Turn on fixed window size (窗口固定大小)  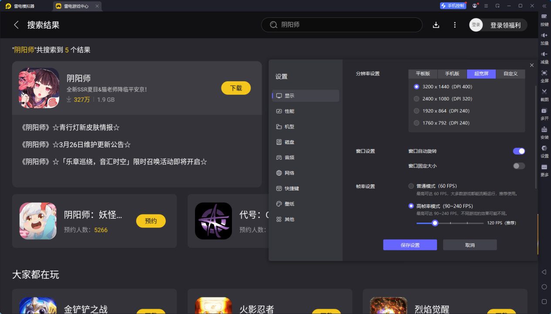coord(519,166)
